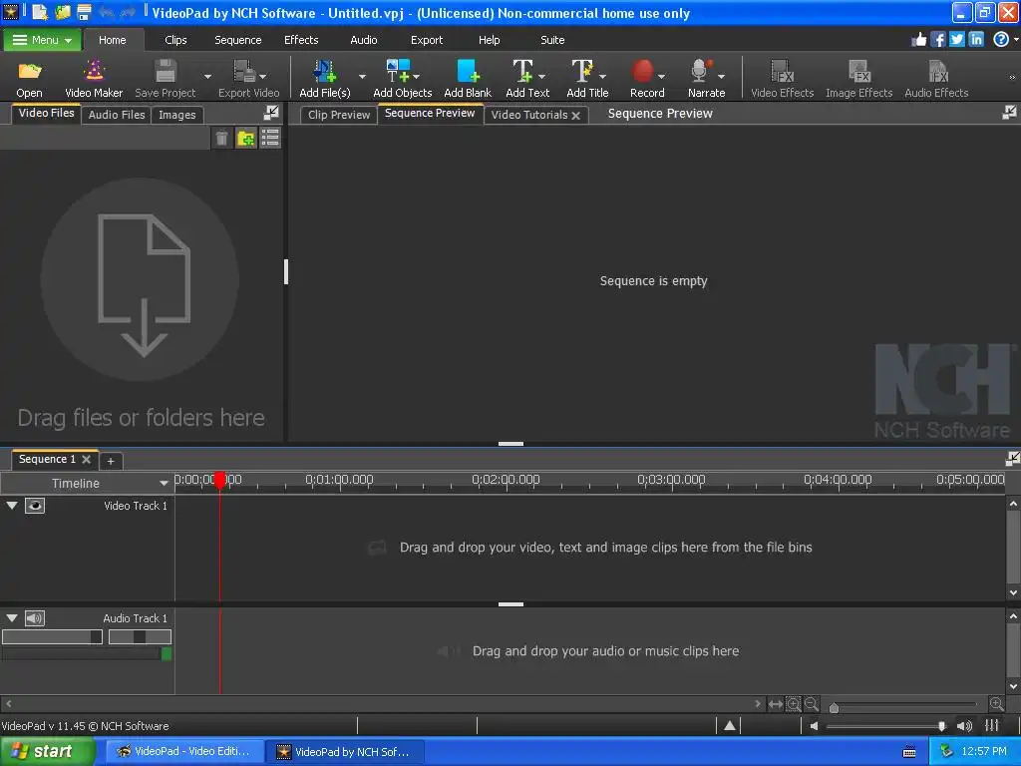This screenshot has width=1021, height=766.
Task: Select the Audio Files bin tab
Action: click(x=117, y=115)
